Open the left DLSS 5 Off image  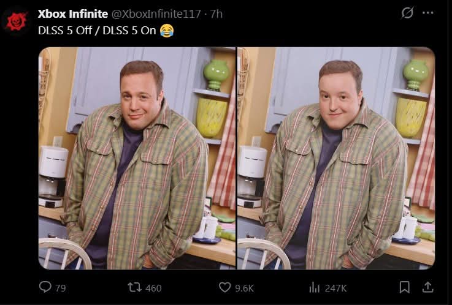pyautogui.click(x=137, y=158)
